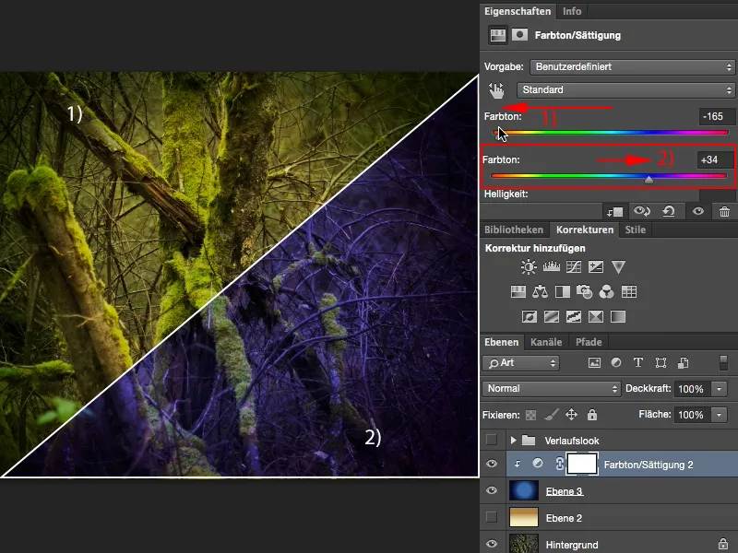The image size is (738, 553).
Task: Select the Levels adjustment icon
Action: click(551, 267)
